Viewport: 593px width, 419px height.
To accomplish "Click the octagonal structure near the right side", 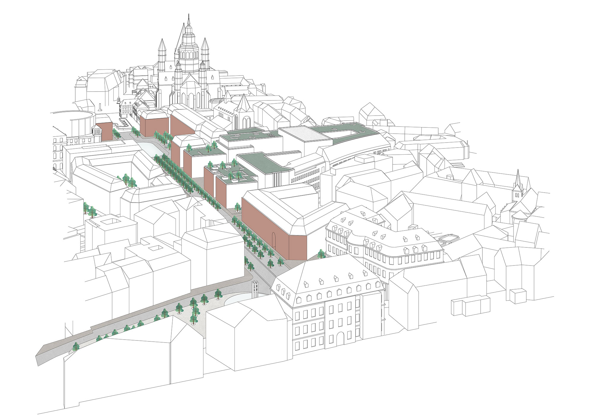I will coord(449,239).
